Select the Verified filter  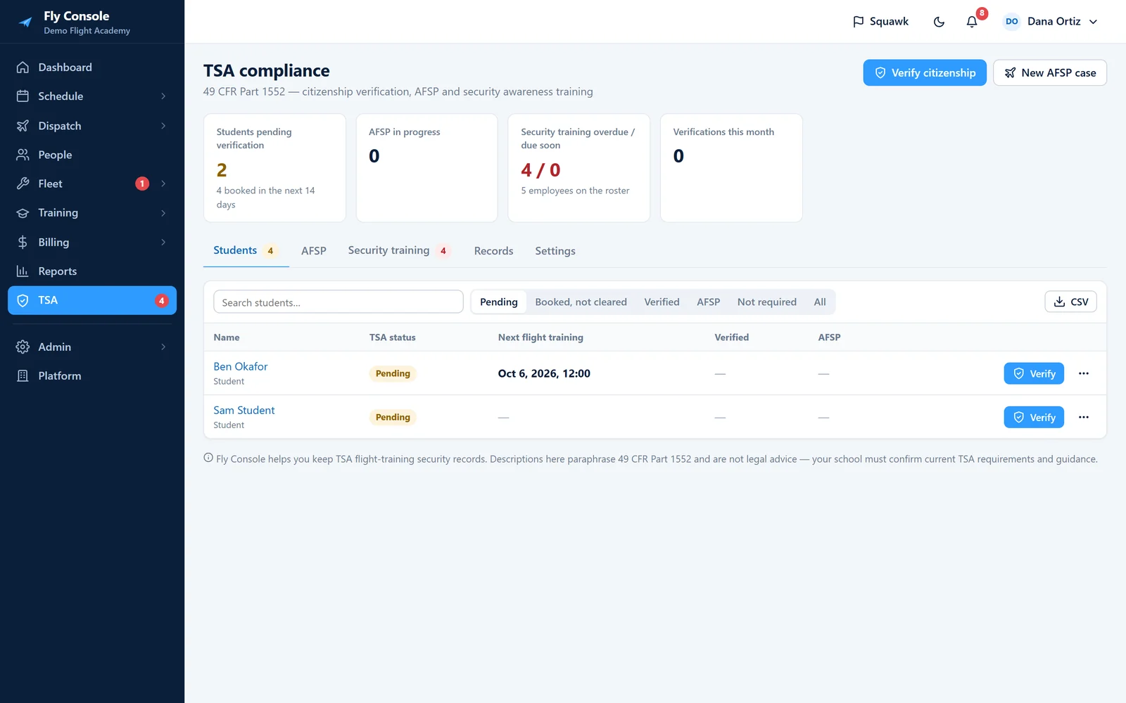[x=662, y=302]
